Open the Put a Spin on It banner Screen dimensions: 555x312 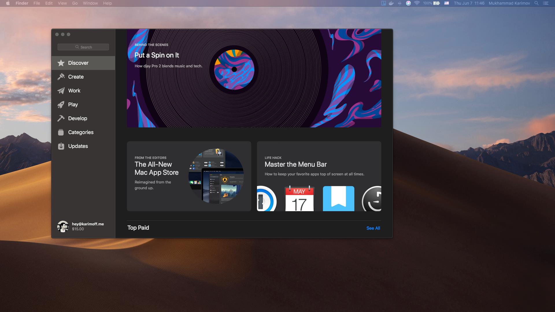[254, 78]
